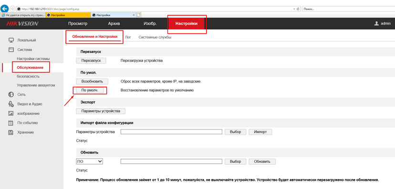Open 'Хранение' in the sidebar
The height and width of the screenshot is (189, 395).
coord(25,132)
